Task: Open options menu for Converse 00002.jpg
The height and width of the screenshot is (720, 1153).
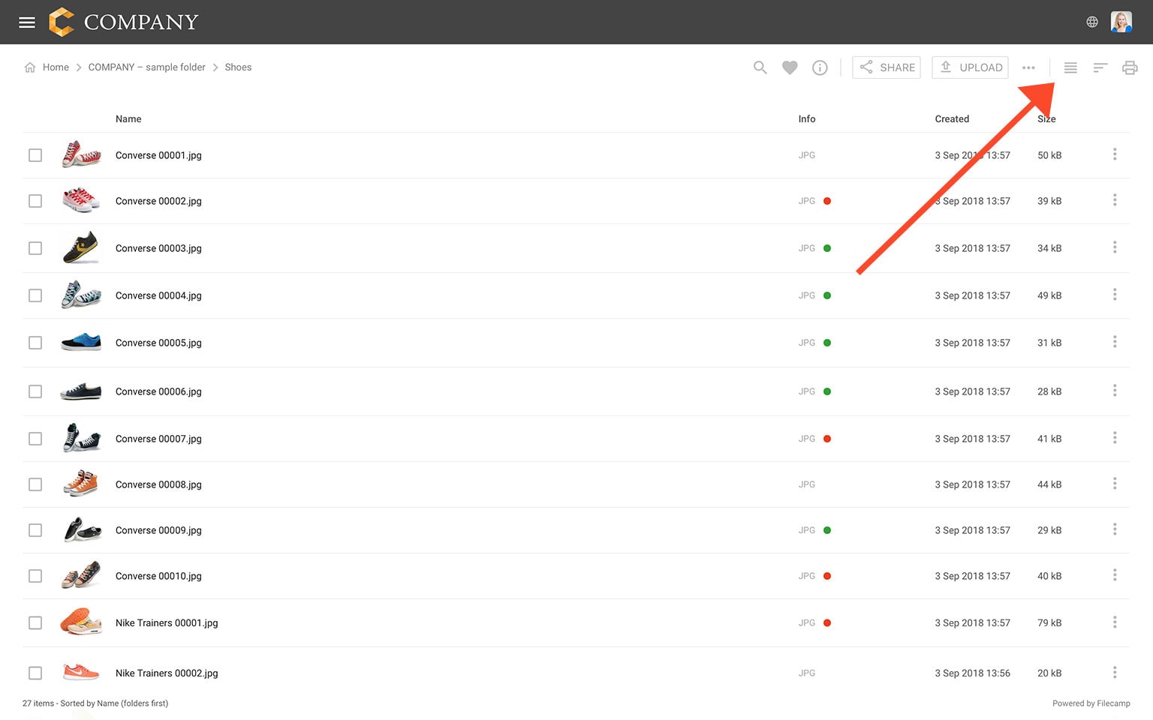Action: click(x=1115, y=199)
